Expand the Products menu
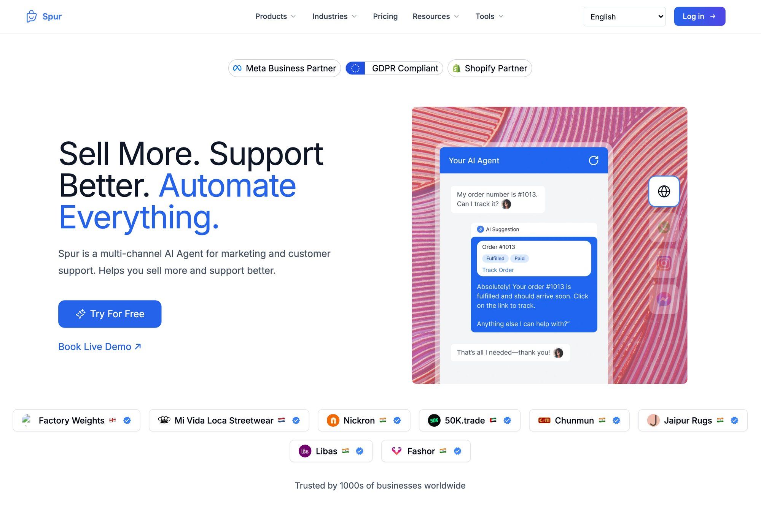This screenshot has width=761, height=516. tap(275, 16)
